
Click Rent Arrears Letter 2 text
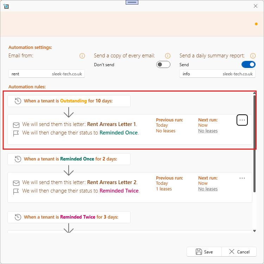(x=112, y=182)
